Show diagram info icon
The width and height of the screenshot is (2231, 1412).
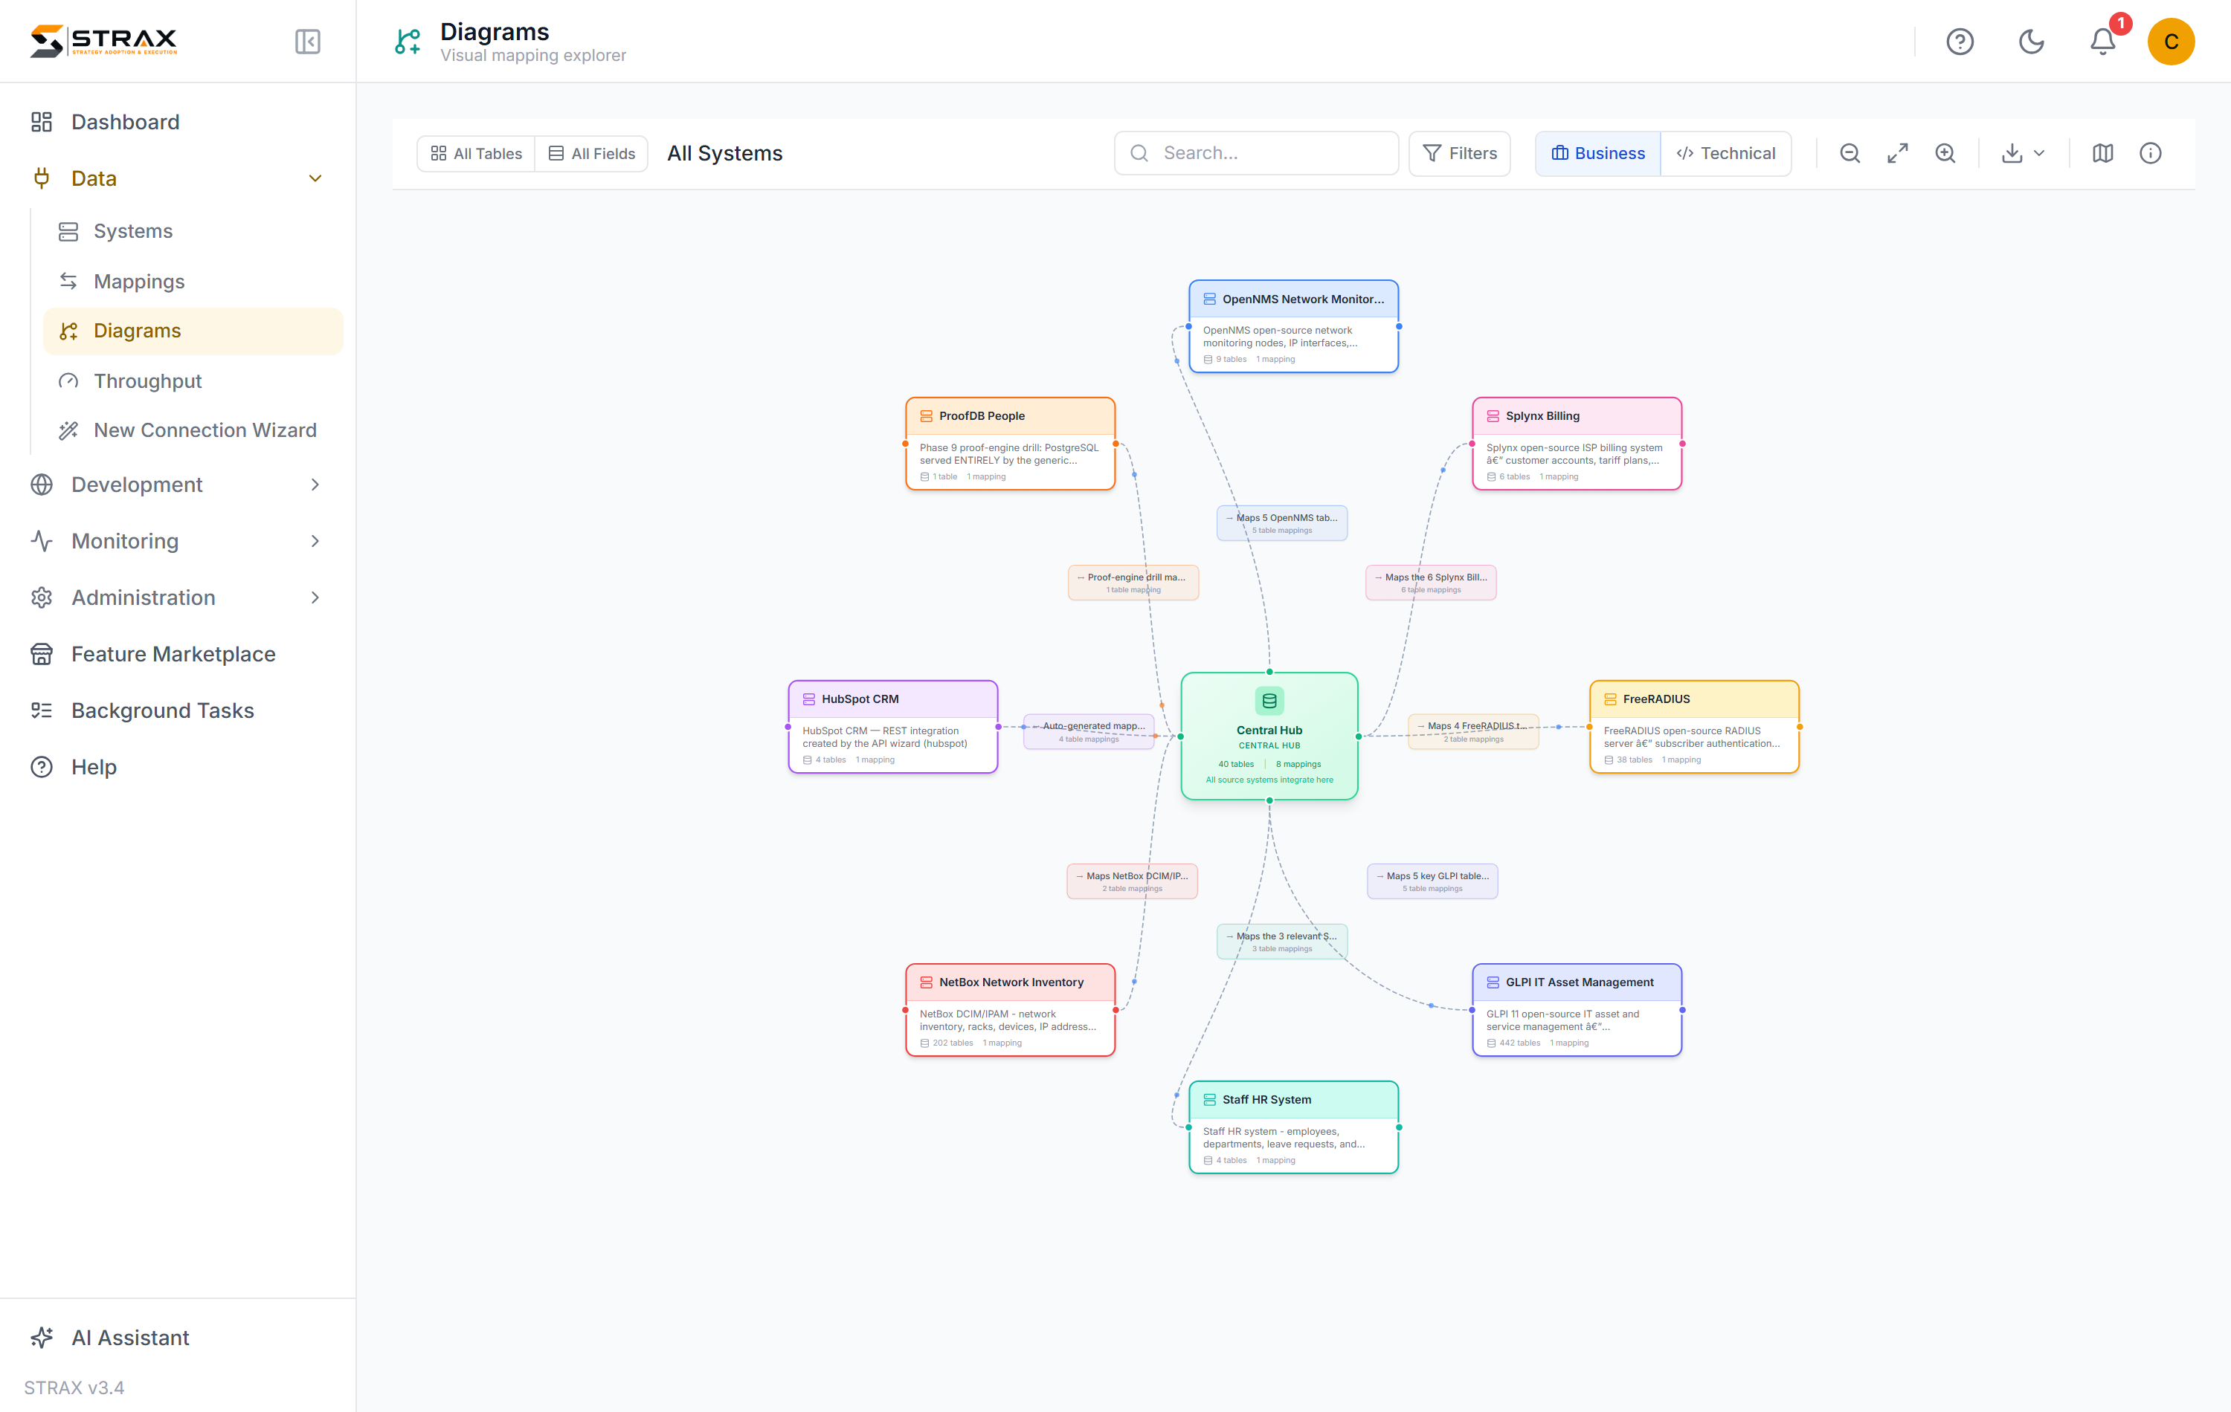click(x=2151, y=153)
